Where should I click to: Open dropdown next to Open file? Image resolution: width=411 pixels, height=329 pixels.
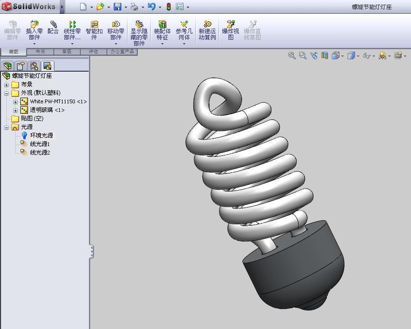click(x=109, y=7)
